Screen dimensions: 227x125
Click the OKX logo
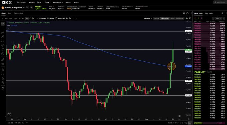pyautogui.click(x=7, y=2)
